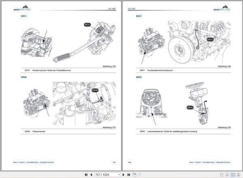
Task: Click Argo Tractors logo on left page
Action: tap(22, 8)
